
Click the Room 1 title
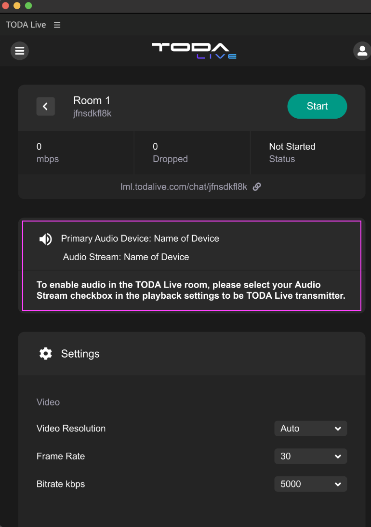tap(92, 100)
